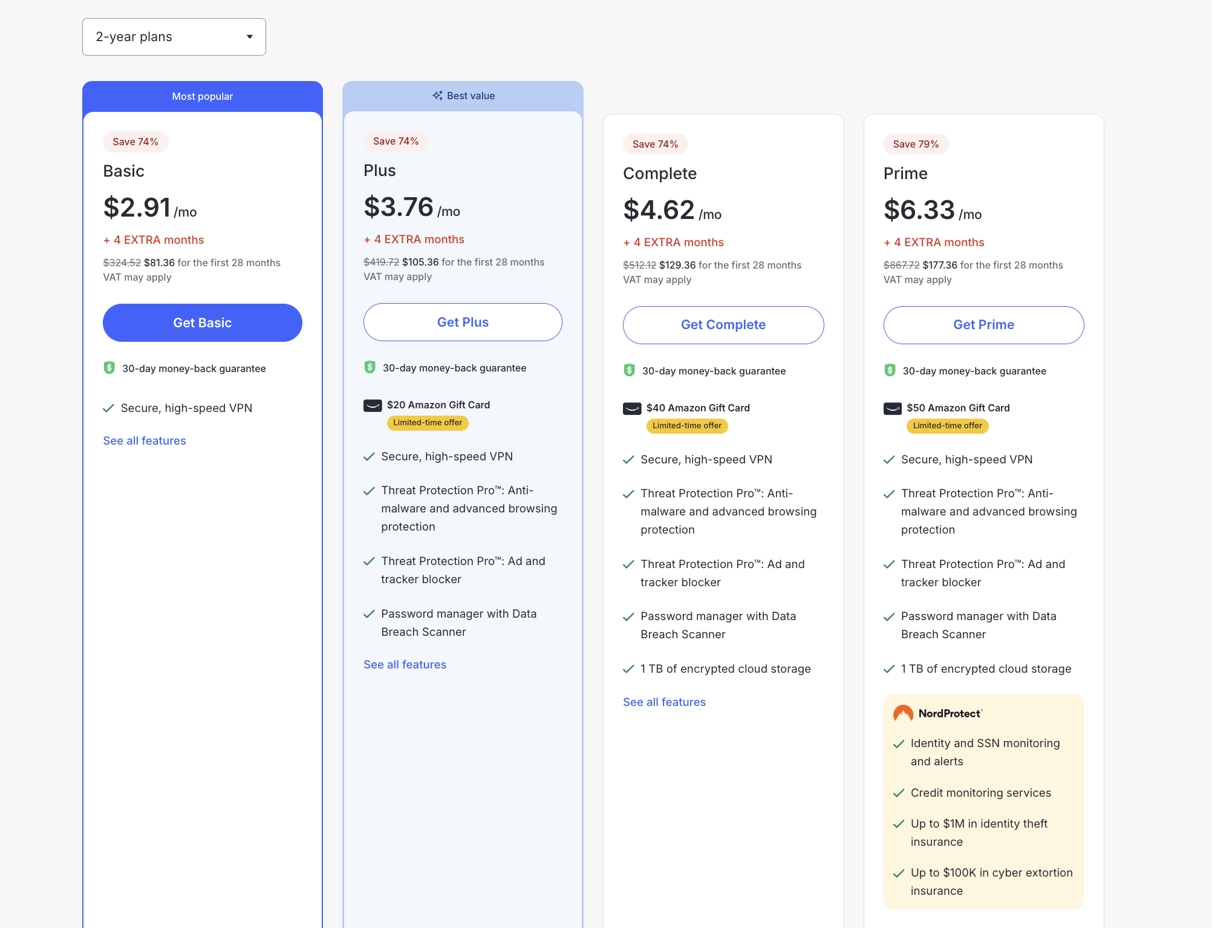Click checkmark beside Complete Password manager

628,616
